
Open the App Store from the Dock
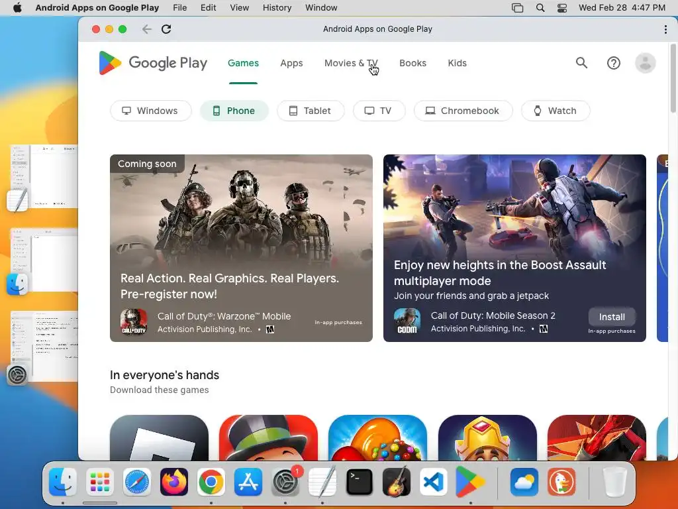pos(248,482)
